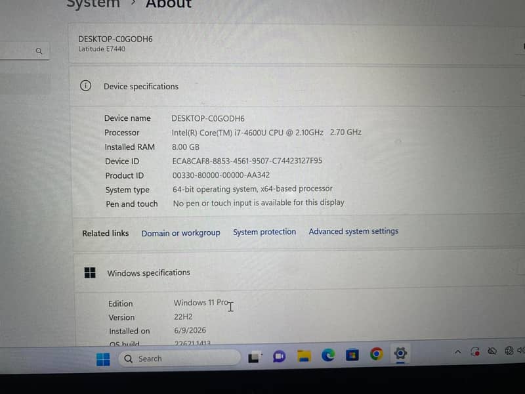Open Microsoft Store from taskbar
The height and width of the screenshot is (394, 525).
352,355
